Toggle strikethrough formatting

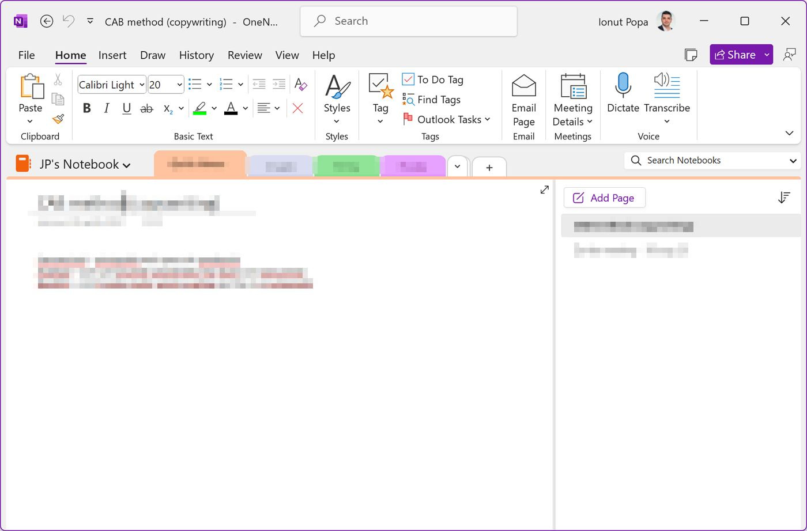[x=147, y=108]
